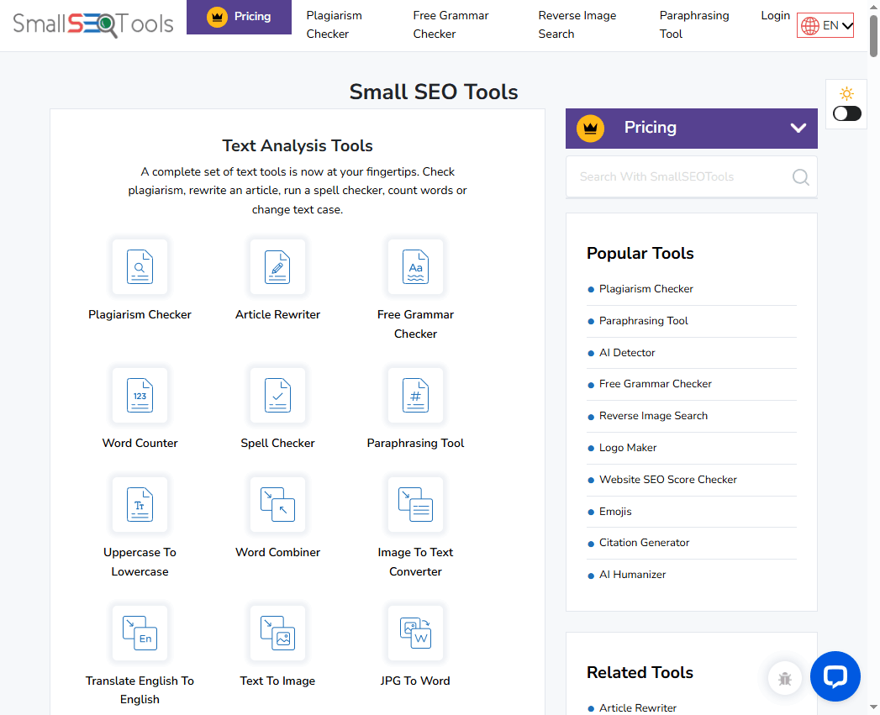Screen dimensions: 880x715
Task: Open the Word Counter tool icon
Action: pos(140,395)
